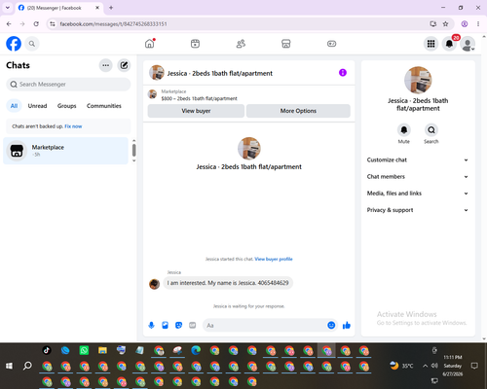The width and height of the screenshot is (487, 389).
Task: Click the facebook.com address bar
Action: (114, 24)
